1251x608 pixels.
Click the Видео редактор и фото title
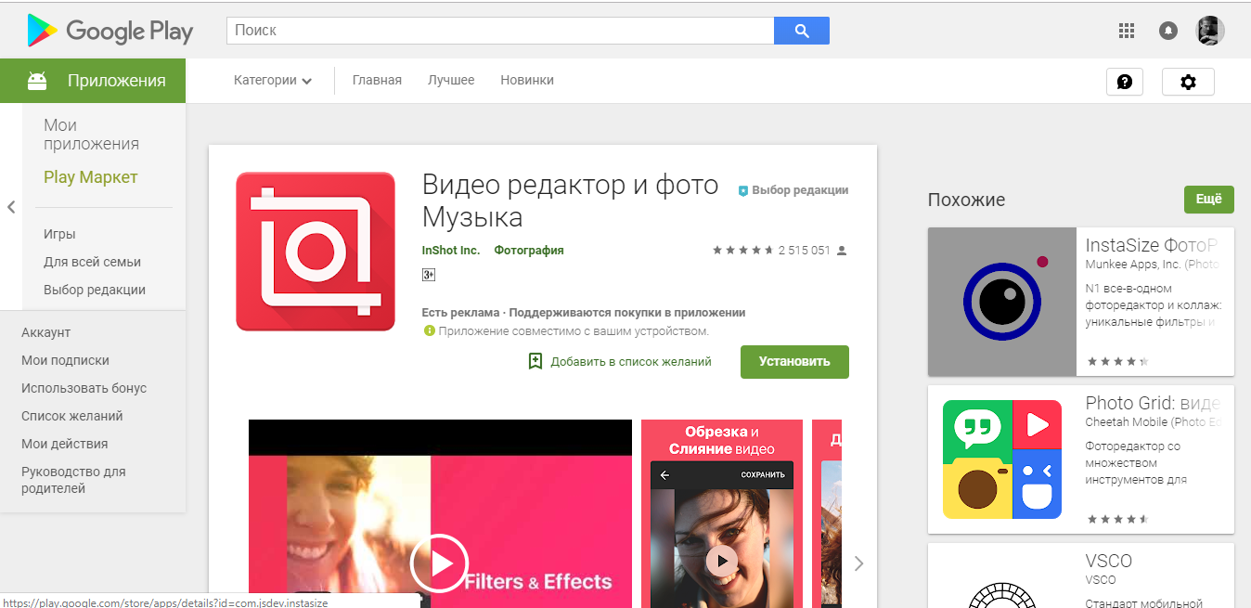click(x=570, y=201)
